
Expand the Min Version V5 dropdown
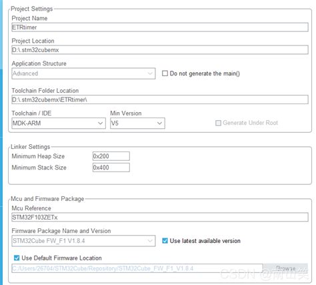159,123
